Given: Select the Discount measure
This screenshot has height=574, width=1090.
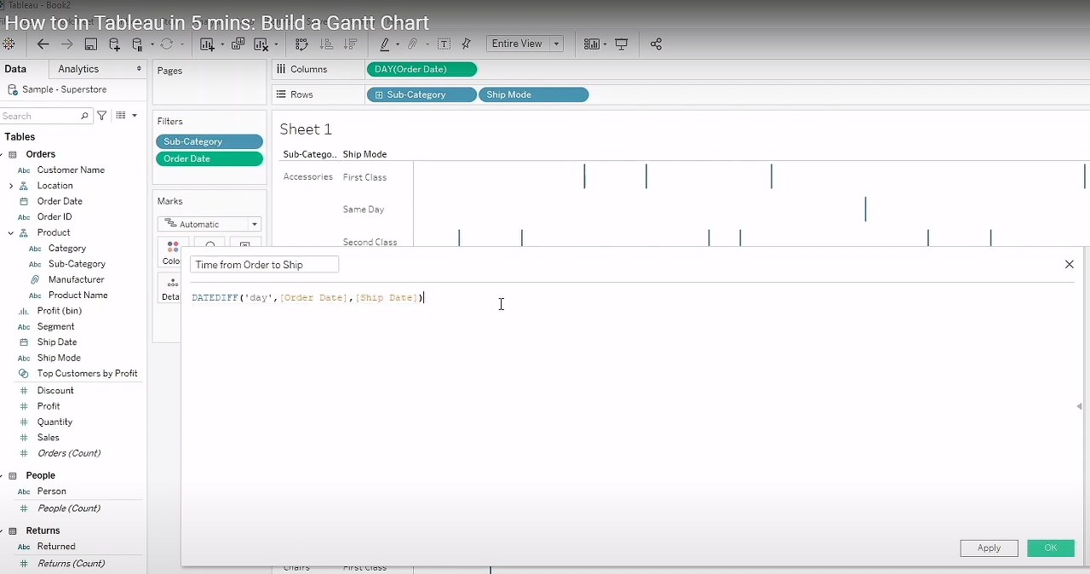Looking at the screenshot, I should (55, 391).
